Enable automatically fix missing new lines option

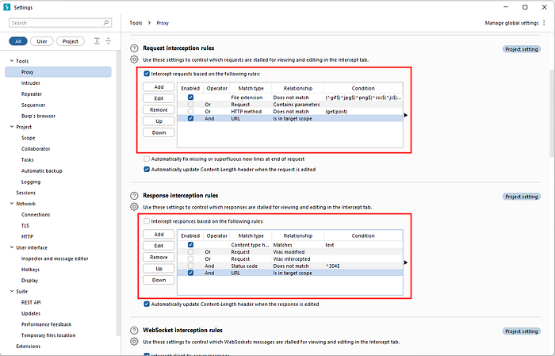coord(147,159)
